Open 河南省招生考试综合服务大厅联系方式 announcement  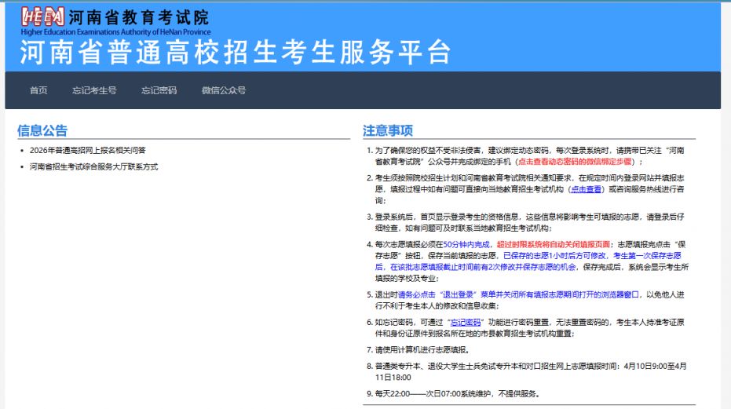click(93, 166)
